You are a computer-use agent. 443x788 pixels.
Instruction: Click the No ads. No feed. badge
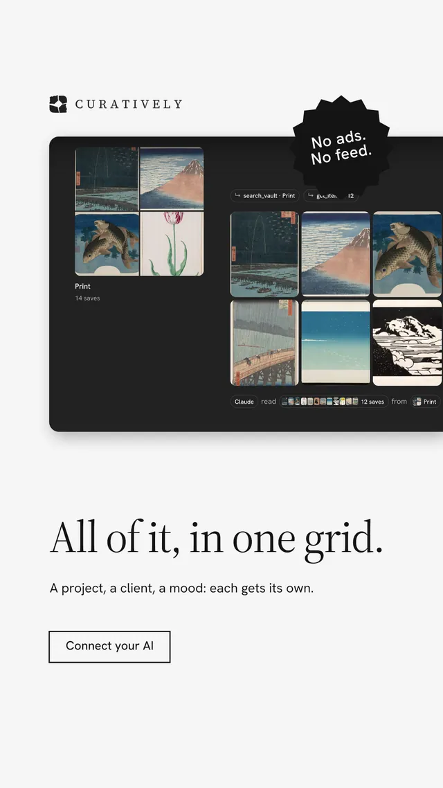[341, 149]
